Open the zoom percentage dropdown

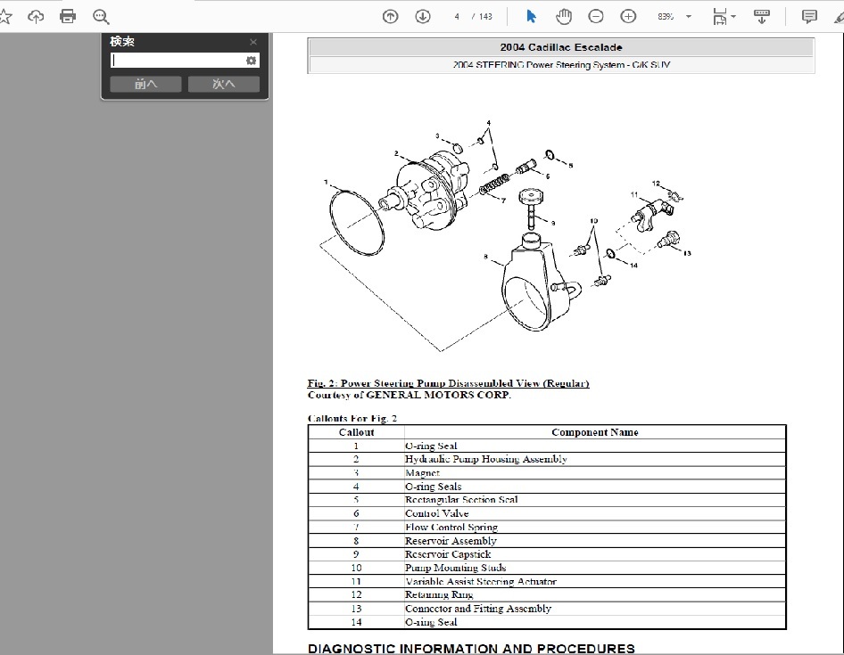(x=689, y=17)
